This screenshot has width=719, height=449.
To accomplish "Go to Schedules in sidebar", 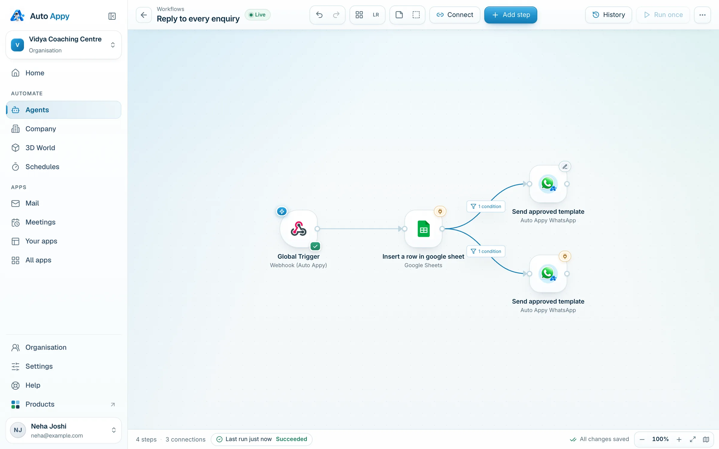I will click(x=64, y=167).
